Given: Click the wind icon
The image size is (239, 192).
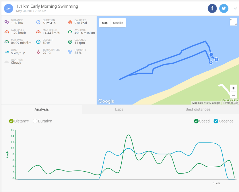Looking at the screenshot, I should [x=7, y=52].
